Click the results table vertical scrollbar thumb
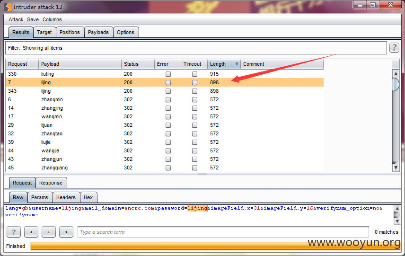The width and height of the screenshot is (405, 256). 396,85
